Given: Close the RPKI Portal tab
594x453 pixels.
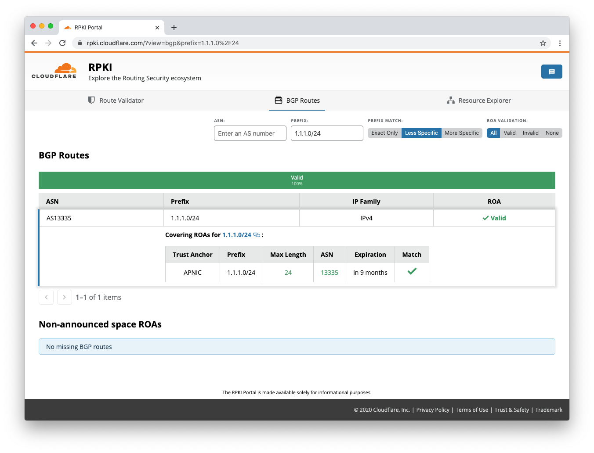Looking at the screenshot, I should click(157, 28).
